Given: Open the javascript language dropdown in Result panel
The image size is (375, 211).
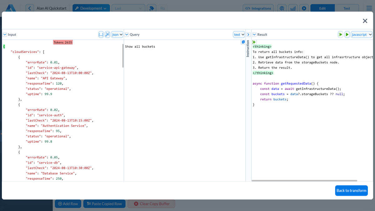Looking at the screenshot, I should click(x=362, y=34).
